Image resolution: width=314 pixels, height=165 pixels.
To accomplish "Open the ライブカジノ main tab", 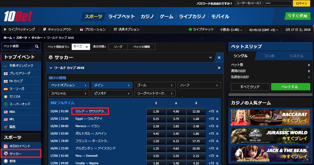I will pos(192,17).
